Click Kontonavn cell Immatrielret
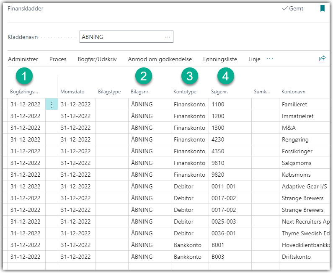Screen dimensions: 333x273 (x=305, y=116)
